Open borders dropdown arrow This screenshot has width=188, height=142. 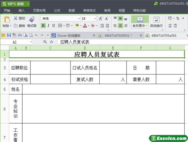(x=64, y=26)
